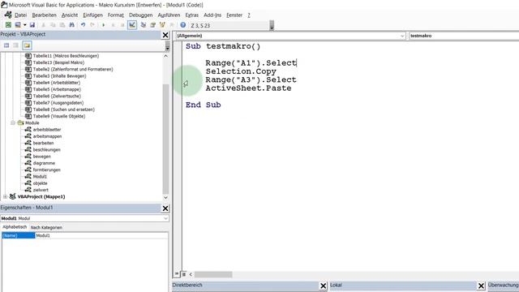Select the beschleunigen module

coord(46,149)
